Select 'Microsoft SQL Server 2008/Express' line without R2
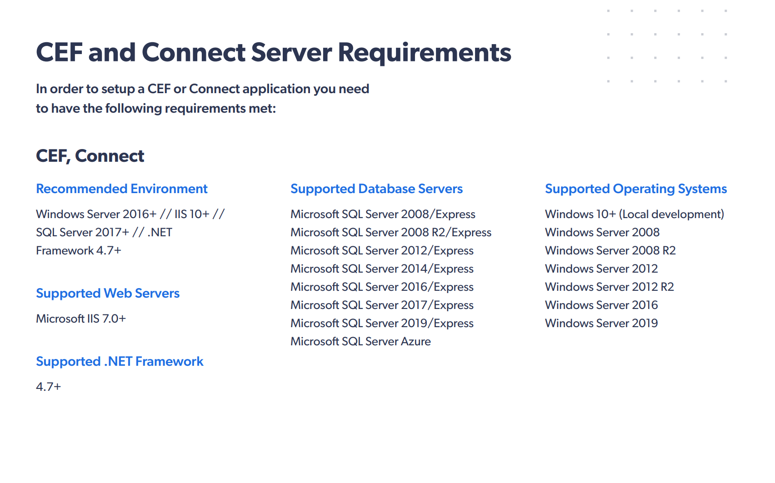The width and height of the screenshot is (775, 483). click(383, 214)
